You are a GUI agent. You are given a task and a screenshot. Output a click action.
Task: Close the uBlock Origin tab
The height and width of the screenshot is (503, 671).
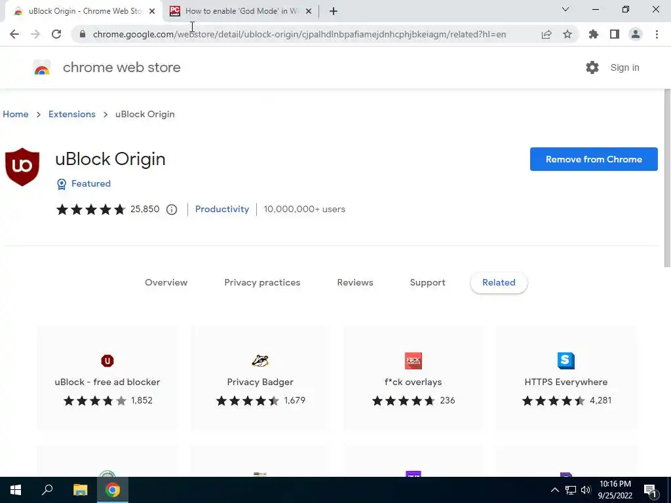pos(152,11)
